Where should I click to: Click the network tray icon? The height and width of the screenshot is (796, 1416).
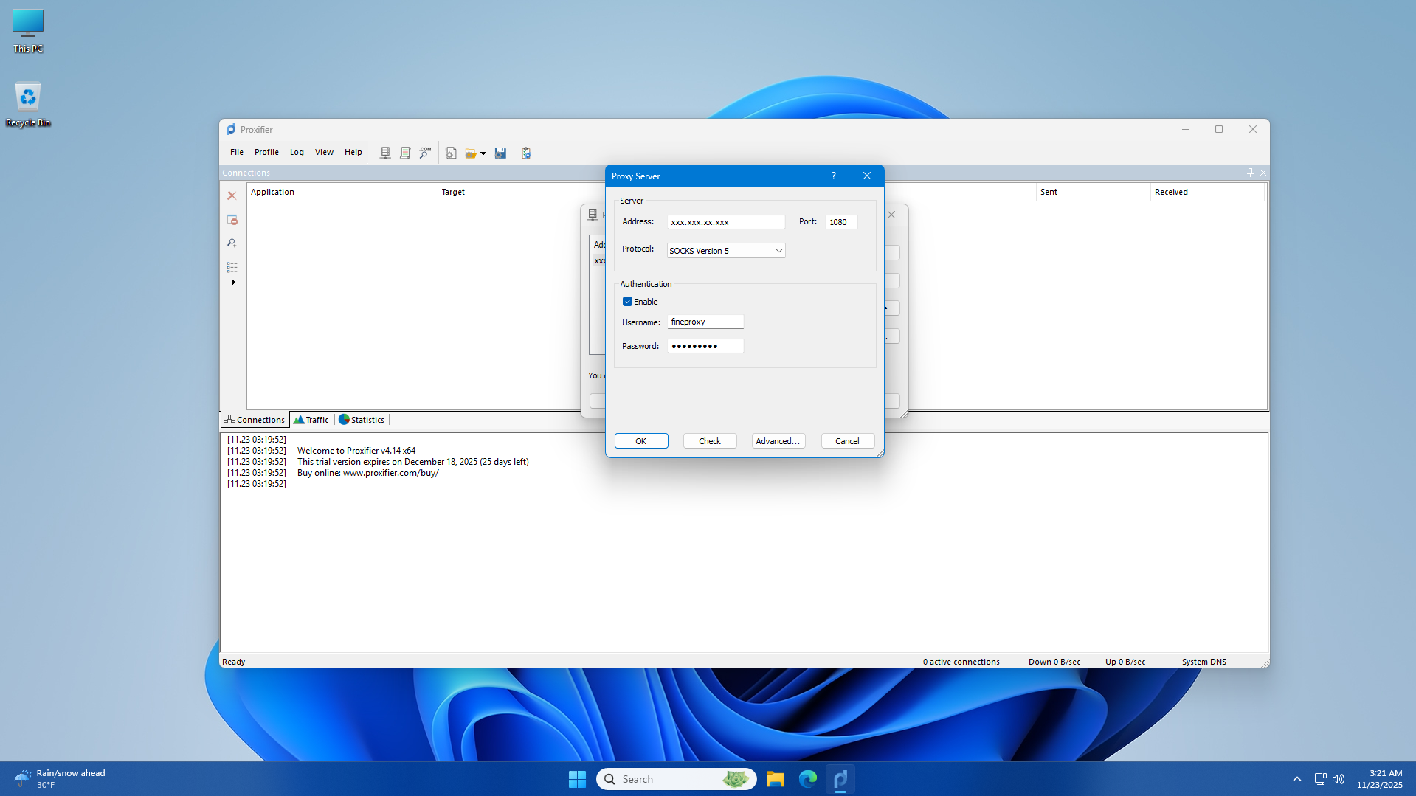1320,779
